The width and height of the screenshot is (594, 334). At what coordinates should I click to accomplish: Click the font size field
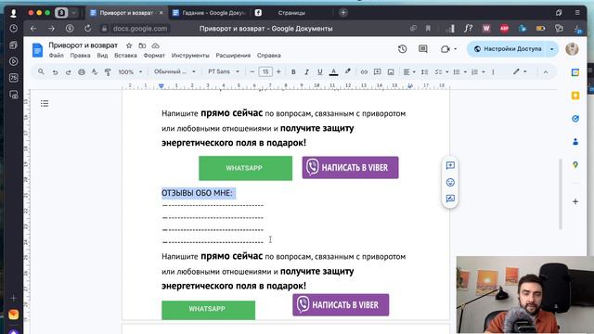(x=265, y=72)
